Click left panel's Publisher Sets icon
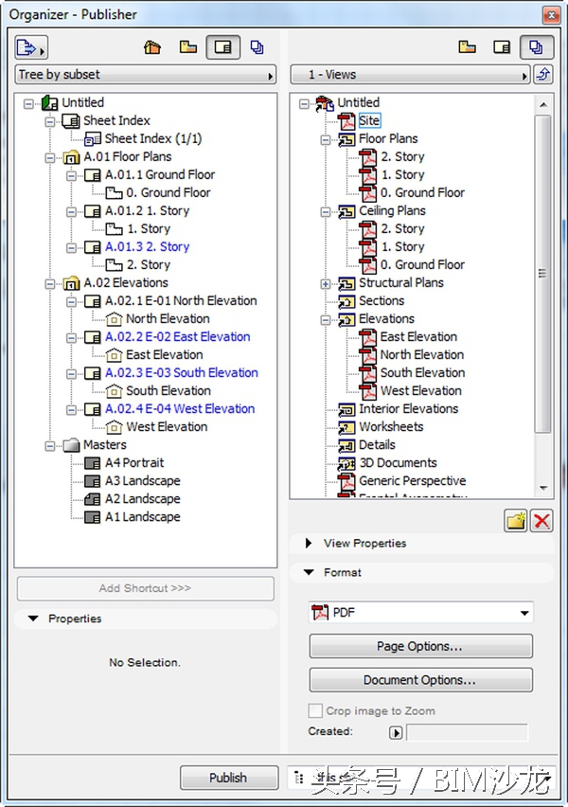This screenshot has width=568, height=807. (257, 46)
